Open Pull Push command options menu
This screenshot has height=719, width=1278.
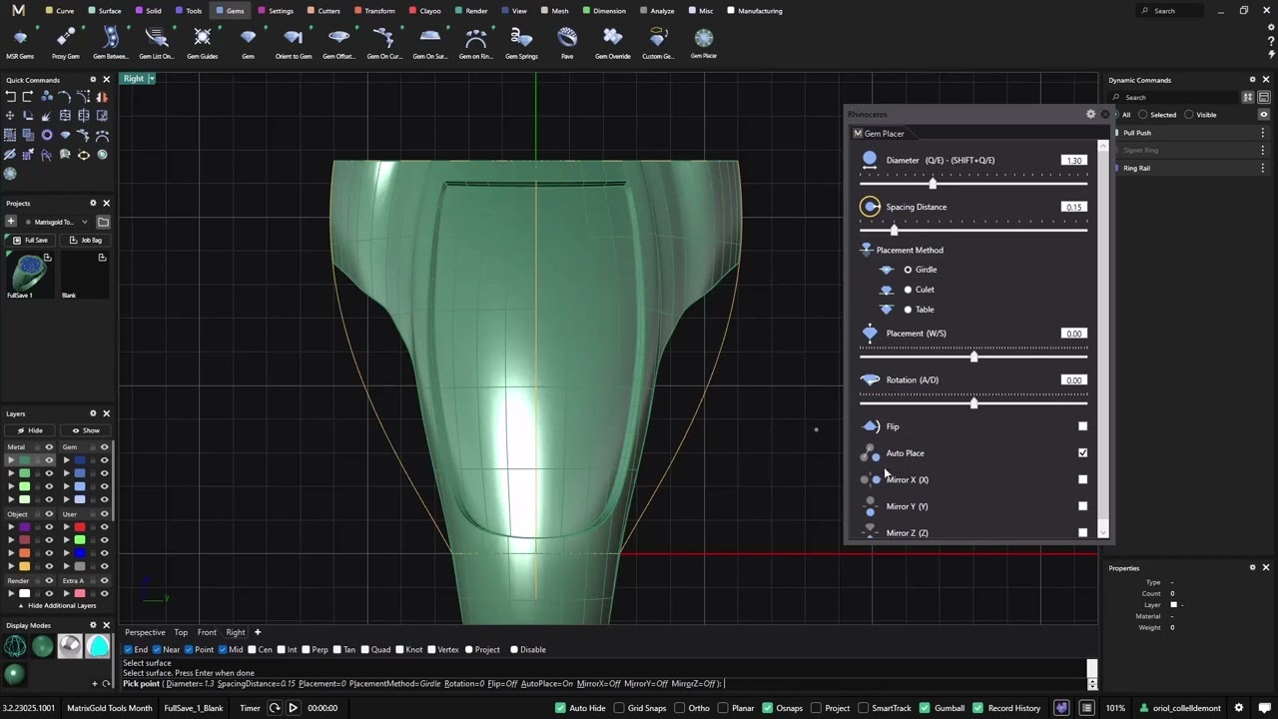tap(1262, 133)
